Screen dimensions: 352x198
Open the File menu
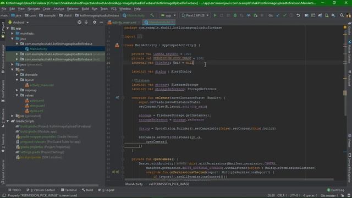click(x=4, y=9)
